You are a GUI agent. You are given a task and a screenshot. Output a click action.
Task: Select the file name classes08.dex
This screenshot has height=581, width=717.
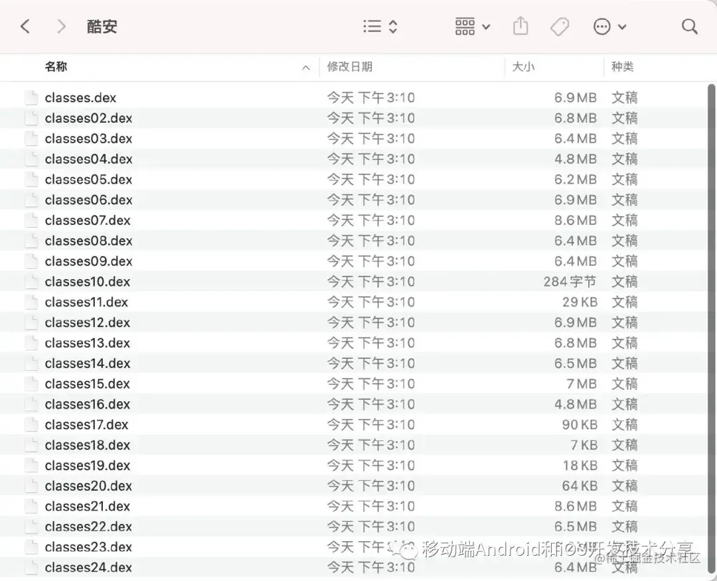coord(89,241)
